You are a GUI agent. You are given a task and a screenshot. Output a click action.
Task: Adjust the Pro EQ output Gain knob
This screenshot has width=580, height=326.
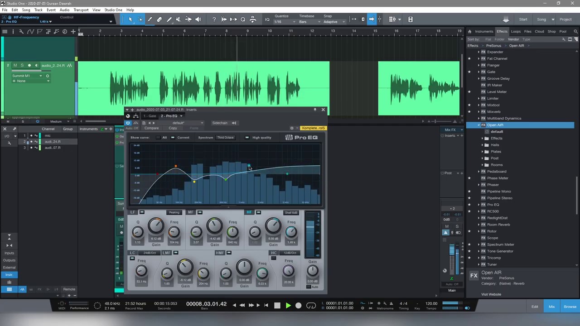click(x=312, y=271)
